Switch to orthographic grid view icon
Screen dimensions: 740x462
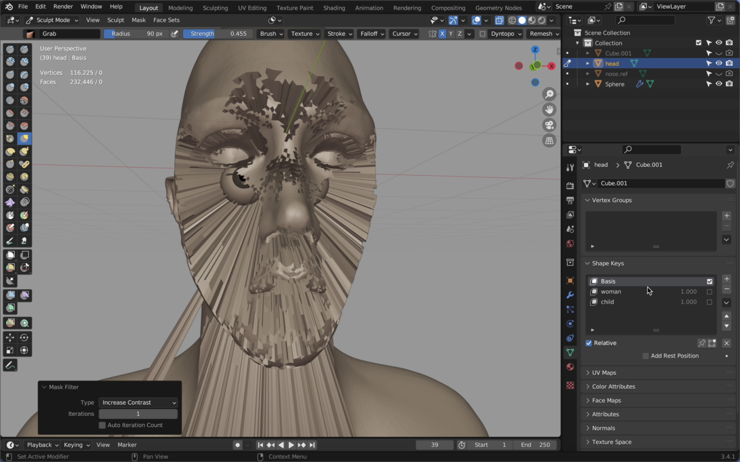tap(549, 141)
